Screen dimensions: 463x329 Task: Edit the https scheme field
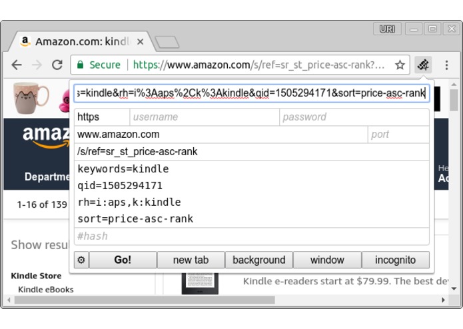coord(102,117)
